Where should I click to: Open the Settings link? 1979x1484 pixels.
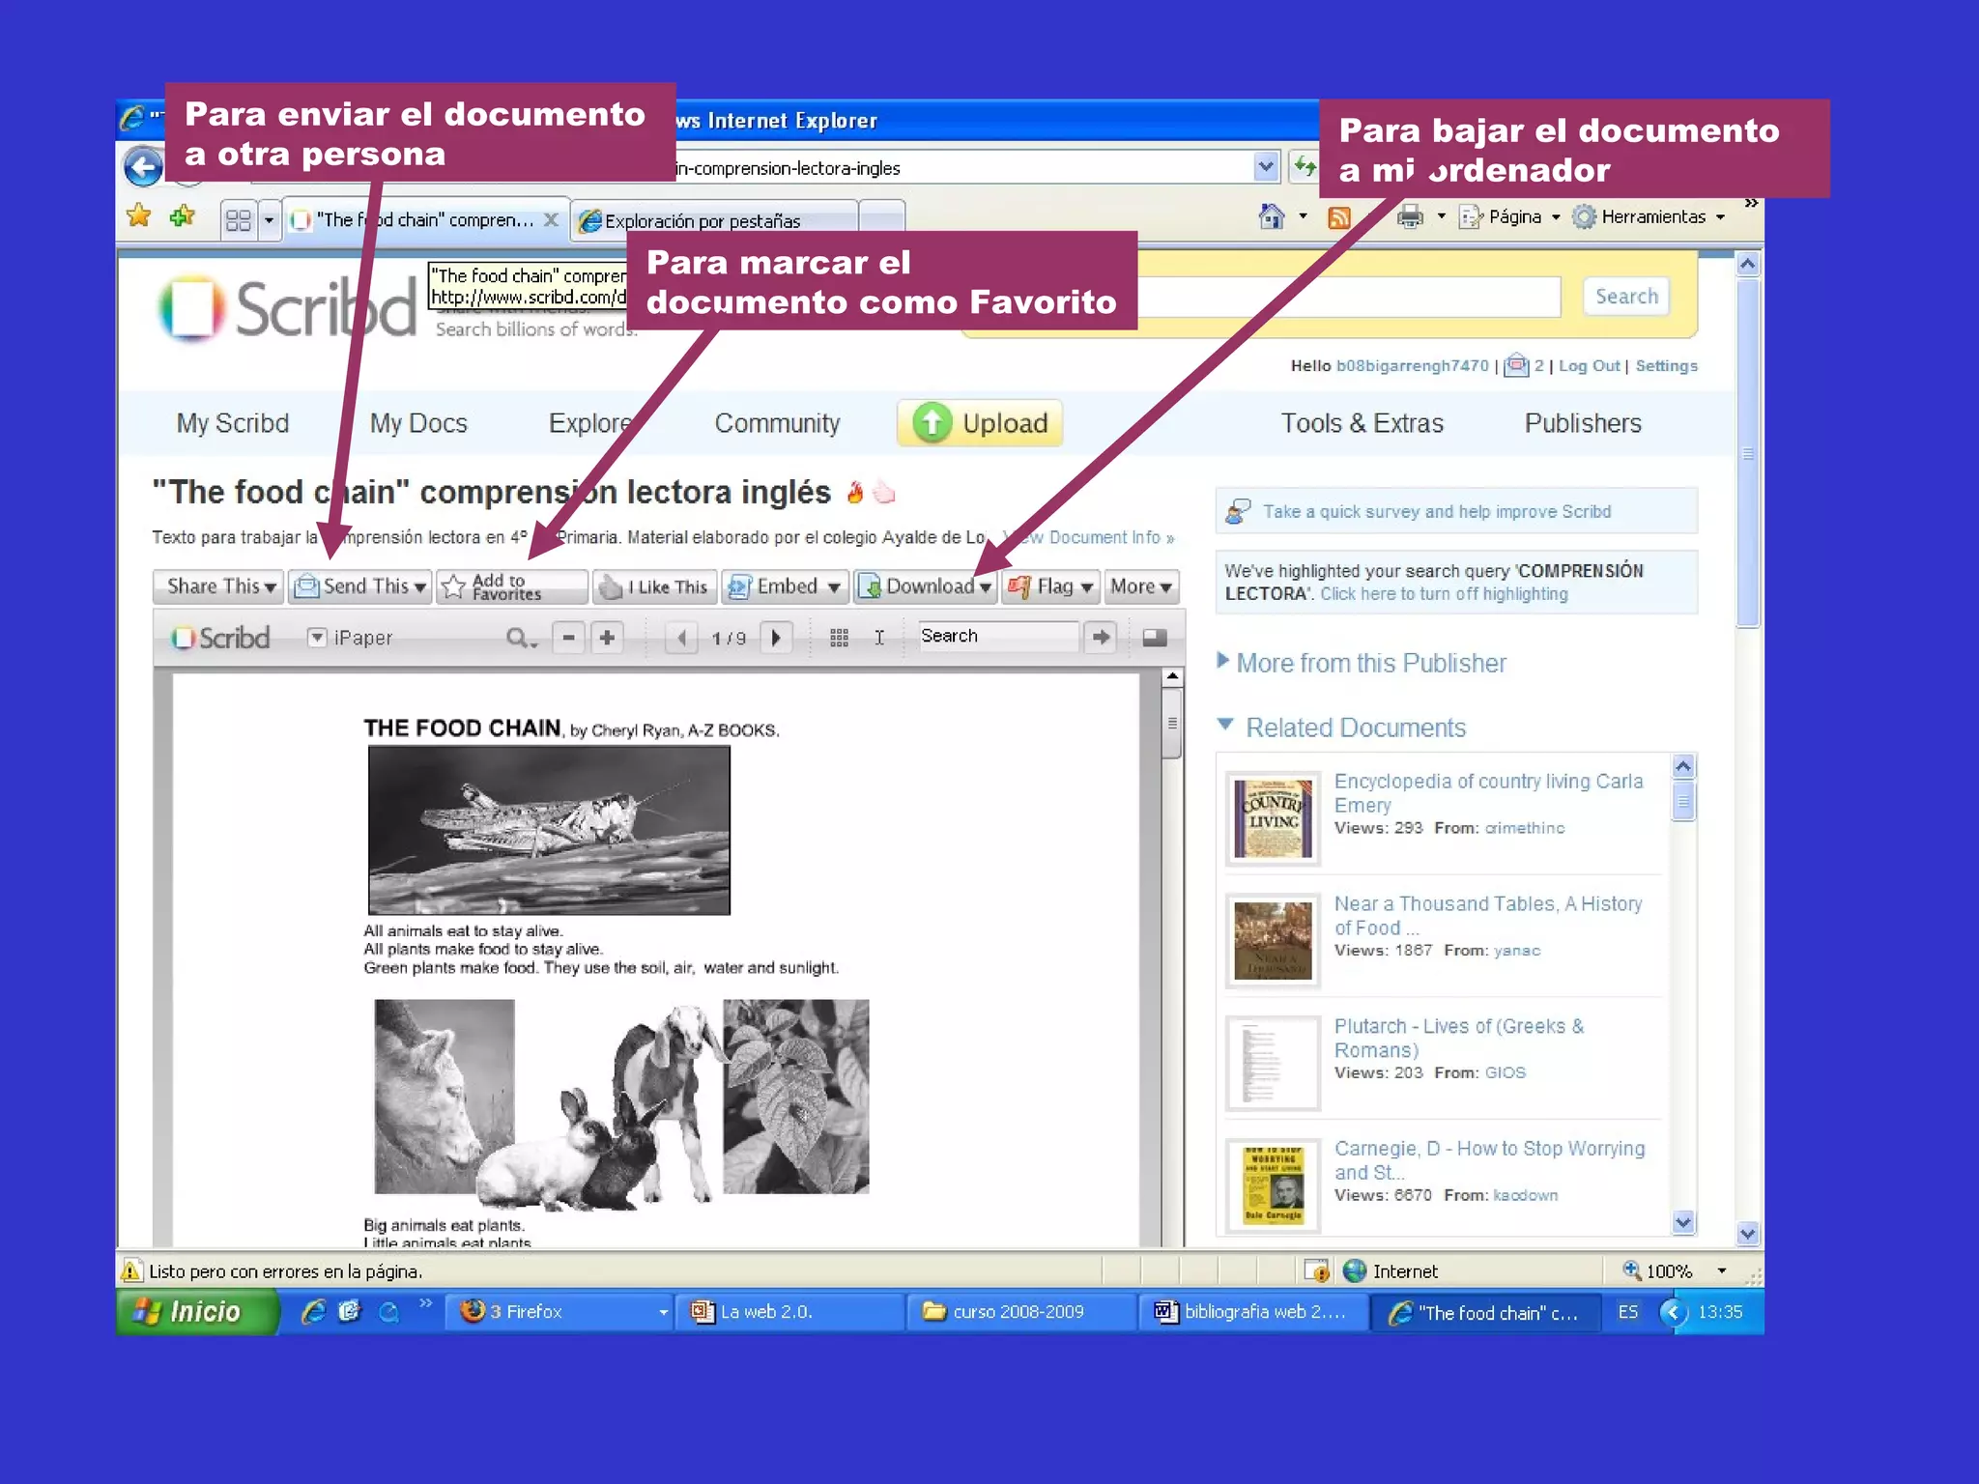point(1666,365)
